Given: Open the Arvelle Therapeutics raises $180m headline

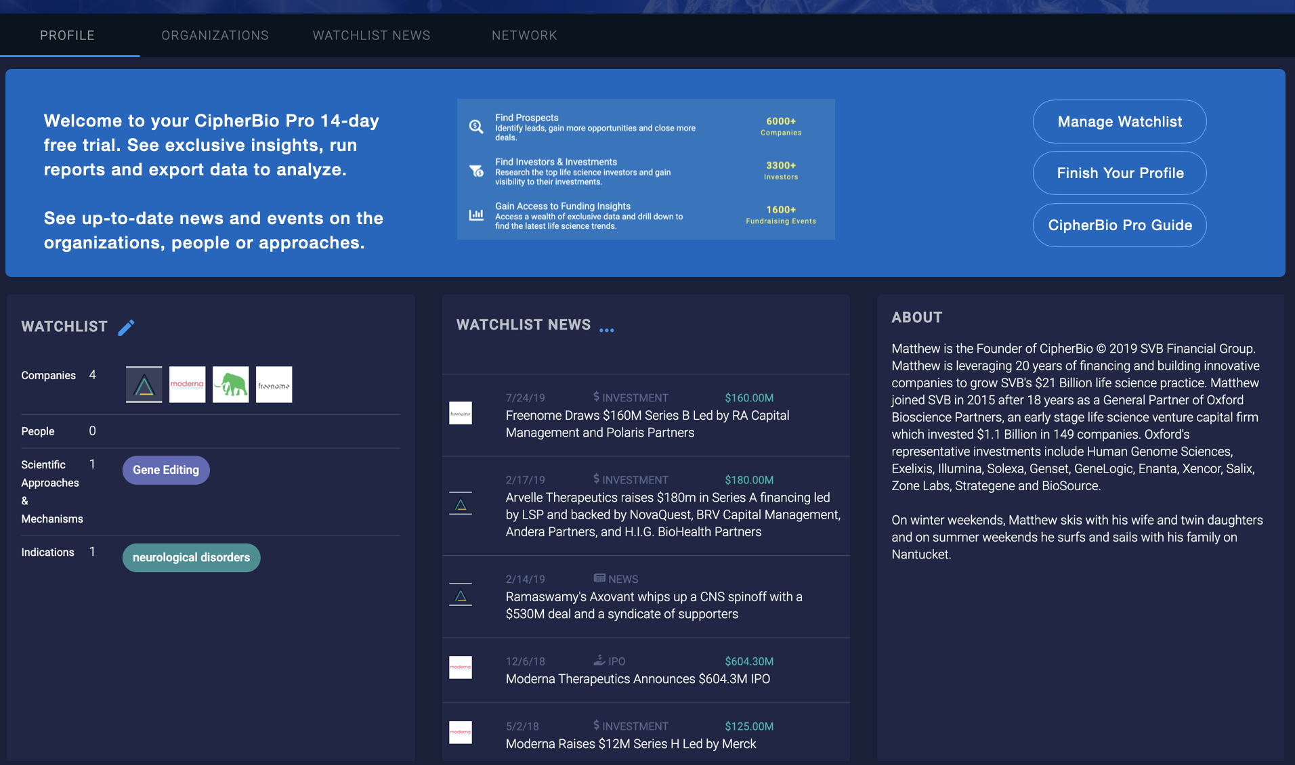Looking at the screenshot, I should (x=673, y=515).
